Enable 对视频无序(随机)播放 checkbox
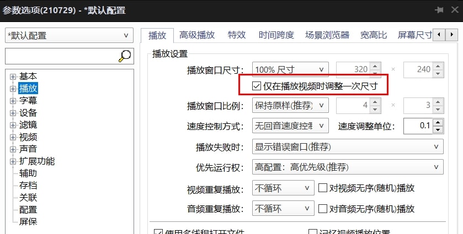 click(x=322, y=188)
